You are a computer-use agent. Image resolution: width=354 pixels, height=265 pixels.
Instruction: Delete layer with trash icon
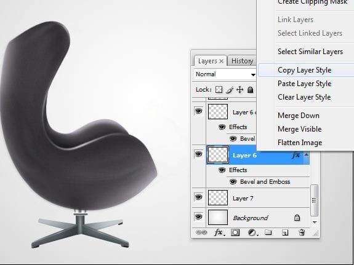tap(302, 232)
